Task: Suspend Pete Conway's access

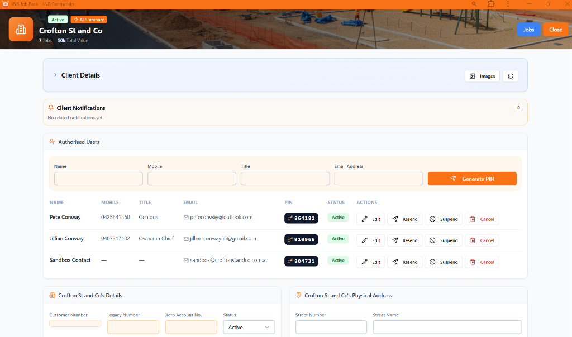Action: (444, 219)
